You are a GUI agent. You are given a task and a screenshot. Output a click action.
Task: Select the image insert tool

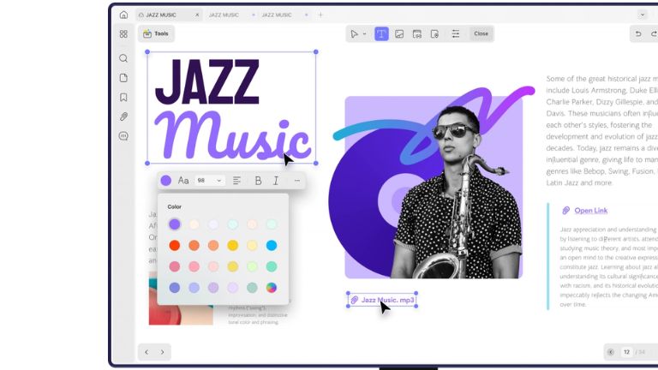coord(399,33)
